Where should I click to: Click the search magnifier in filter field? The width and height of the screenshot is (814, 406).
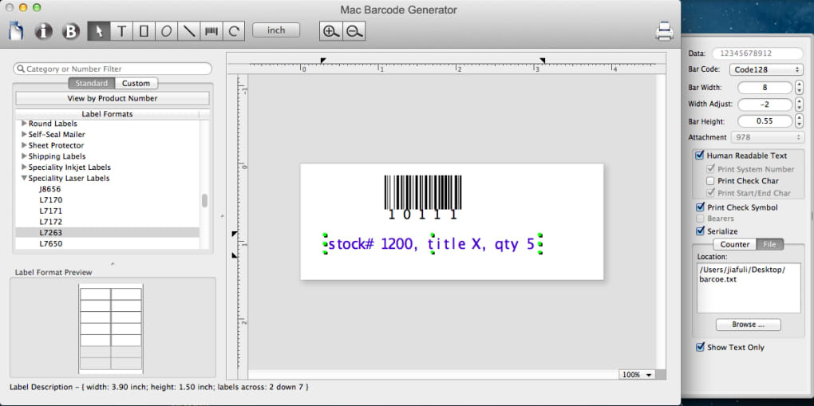coord(21,69)
